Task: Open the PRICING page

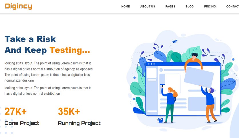Action: (210, 7)
